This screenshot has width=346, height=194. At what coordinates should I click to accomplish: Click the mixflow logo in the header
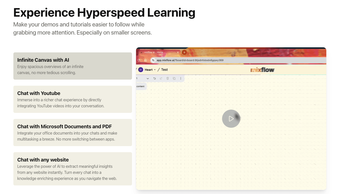point(262,70)
